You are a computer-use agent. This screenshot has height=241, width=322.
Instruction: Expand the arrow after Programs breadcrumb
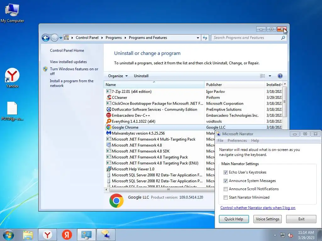point(125,38)
